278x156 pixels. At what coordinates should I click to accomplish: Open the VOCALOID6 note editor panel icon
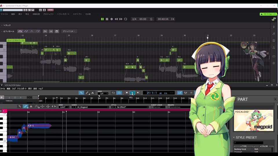pos(180,93)
